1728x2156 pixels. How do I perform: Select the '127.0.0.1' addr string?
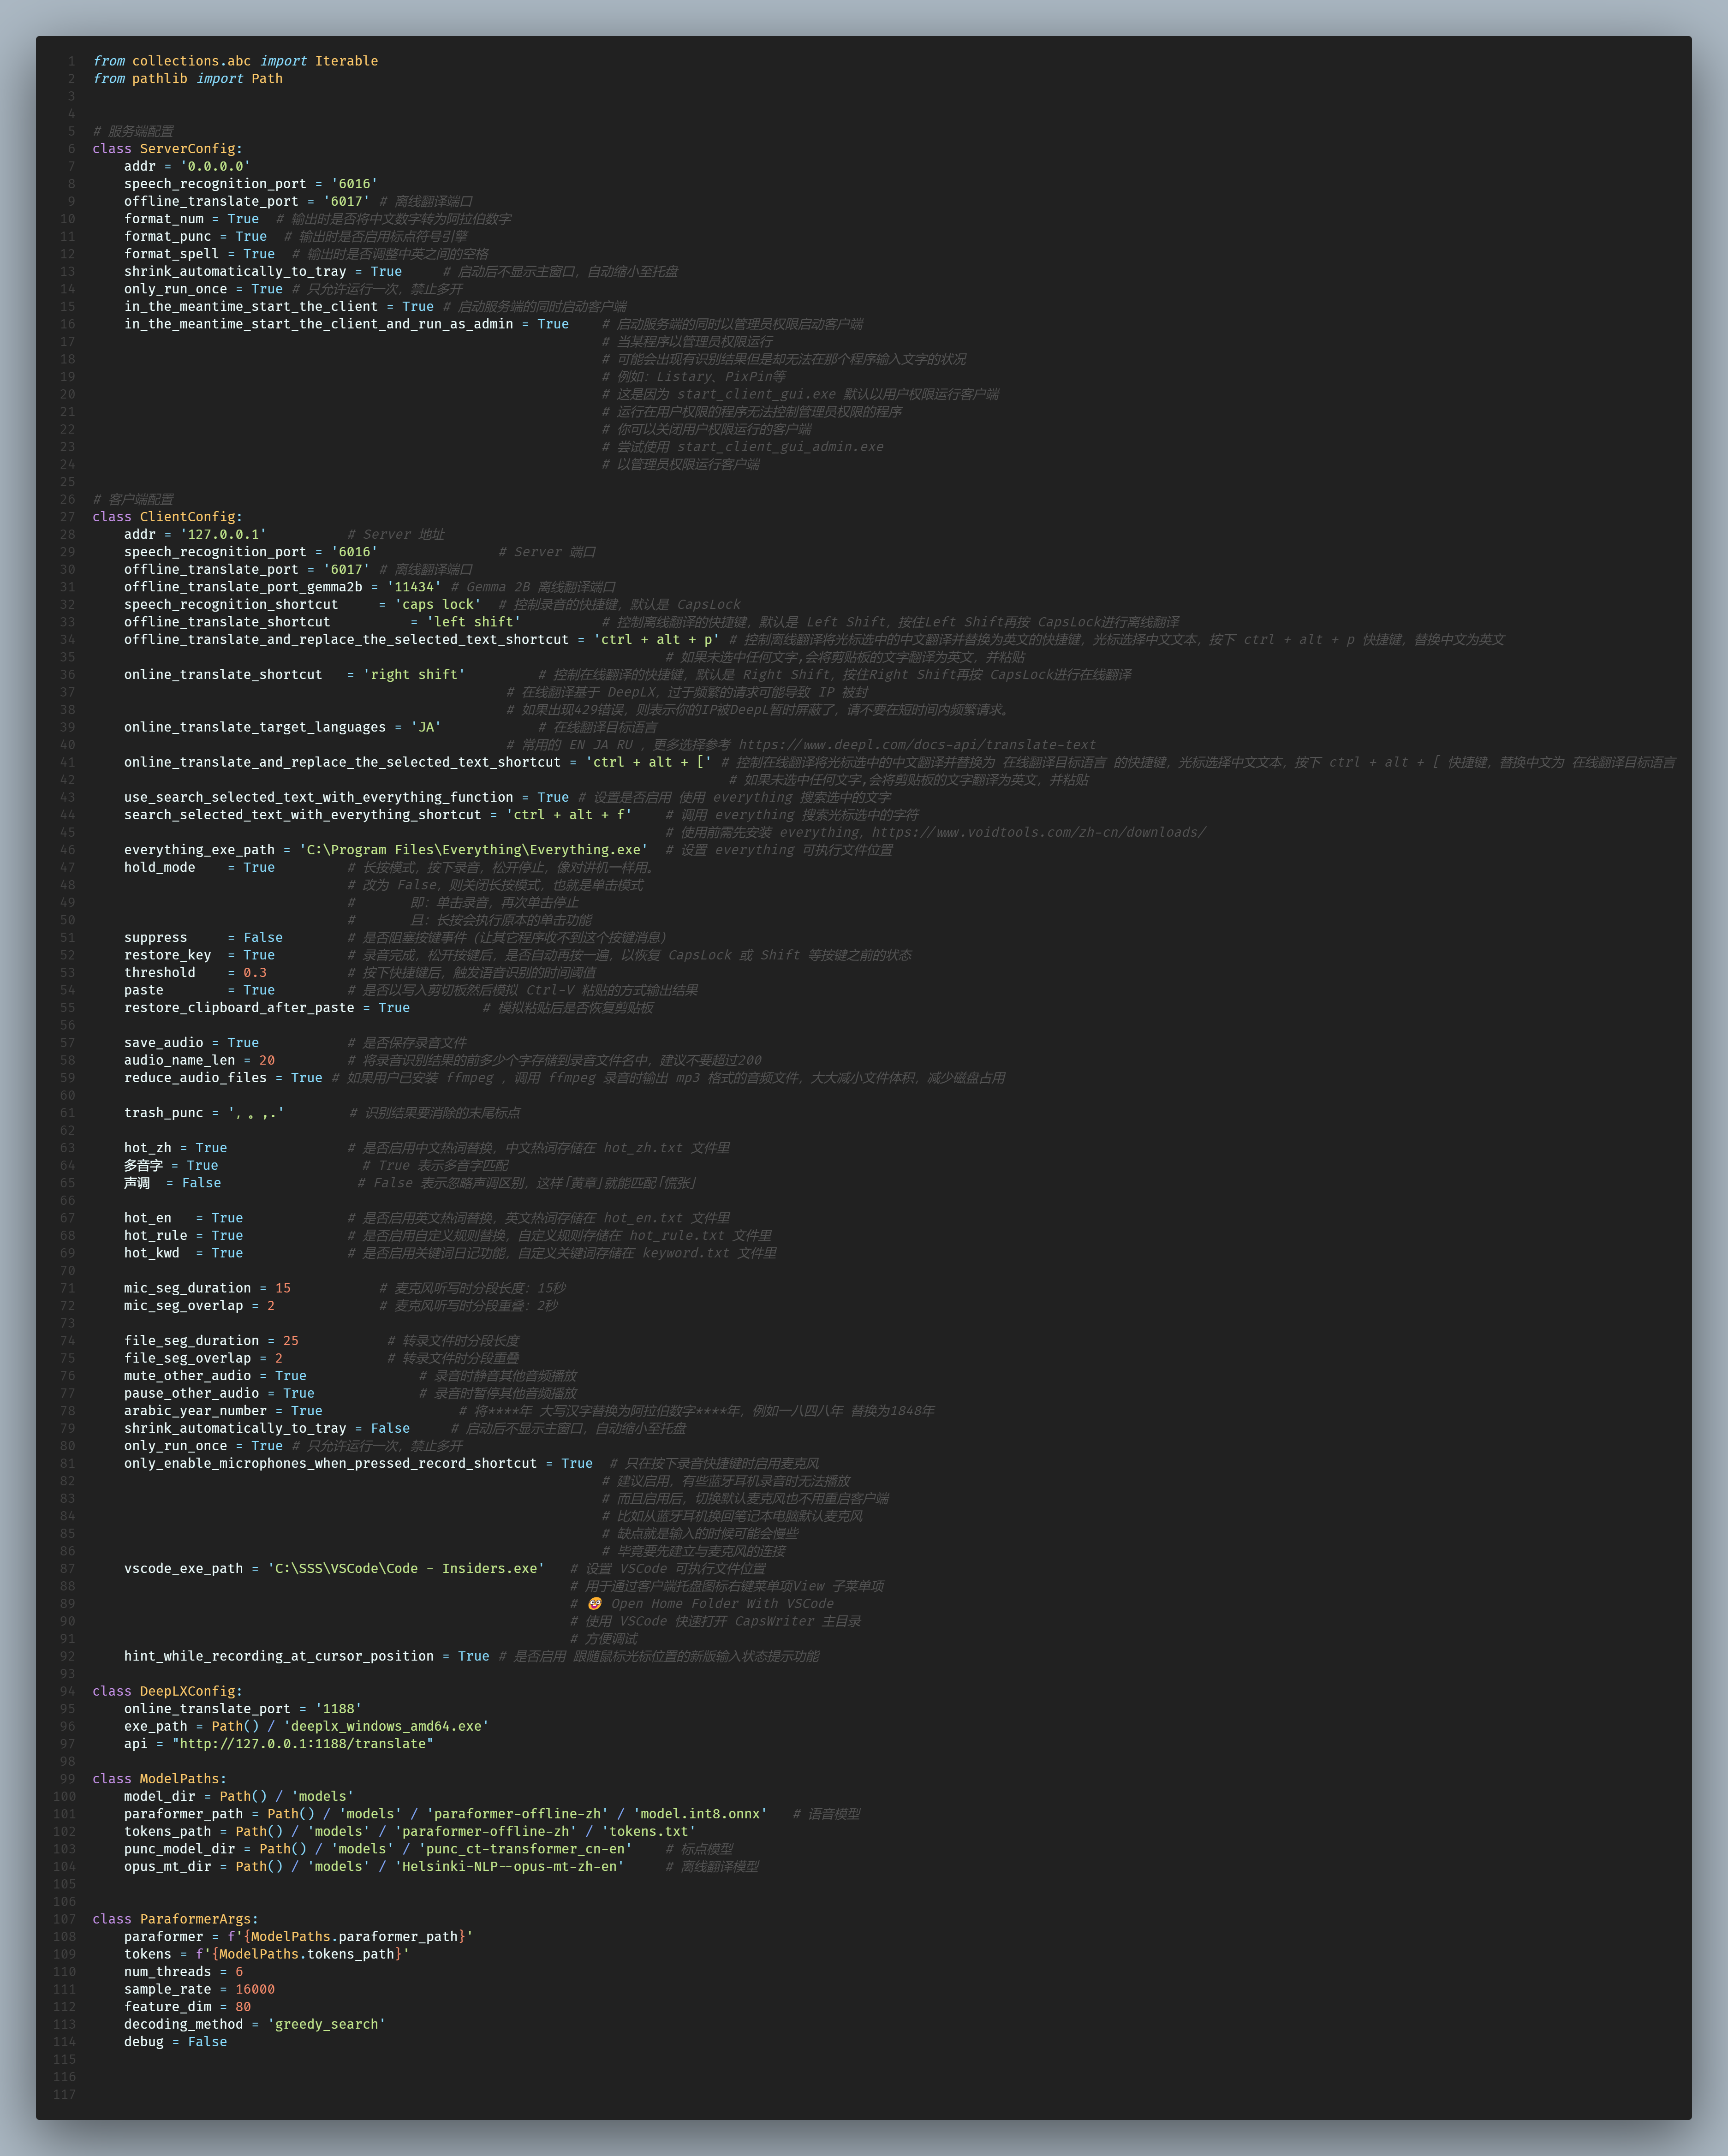point(223,534)
